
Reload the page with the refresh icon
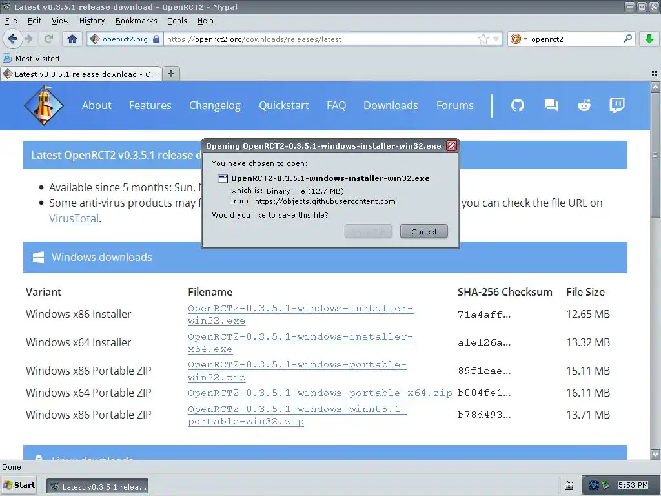pos(48,39)
